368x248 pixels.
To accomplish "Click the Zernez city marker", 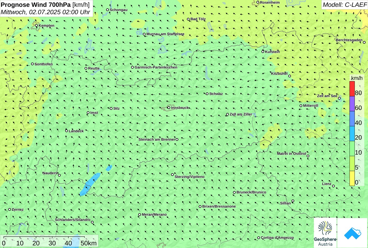I will 10,209.
